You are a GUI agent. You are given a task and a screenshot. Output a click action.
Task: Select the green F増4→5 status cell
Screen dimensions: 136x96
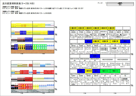(115, 71)
